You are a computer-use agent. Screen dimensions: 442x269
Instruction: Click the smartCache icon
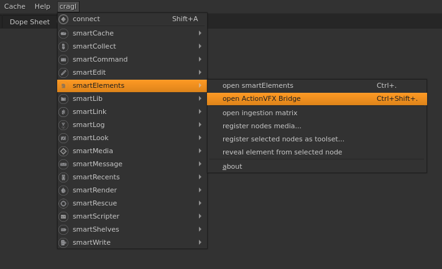pos(63,34)
